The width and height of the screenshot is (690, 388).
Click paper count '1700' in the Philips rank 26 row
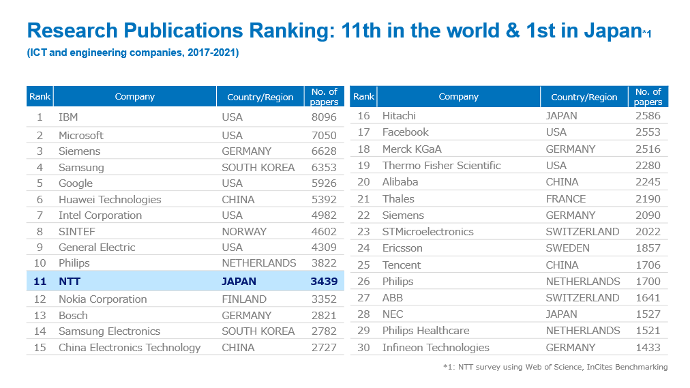pyautogui.click(x=648, y=281)
